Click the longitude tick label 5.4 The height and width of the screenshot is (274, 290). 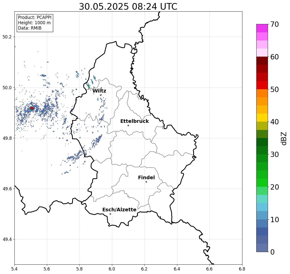pos(14,269)
